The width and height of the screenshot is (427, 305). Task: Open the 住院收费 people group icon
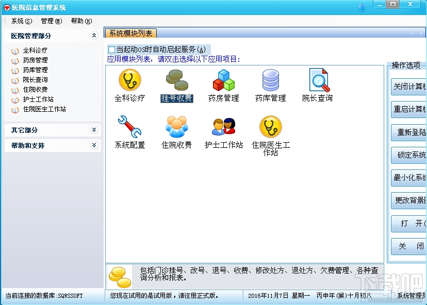[177, 127]
